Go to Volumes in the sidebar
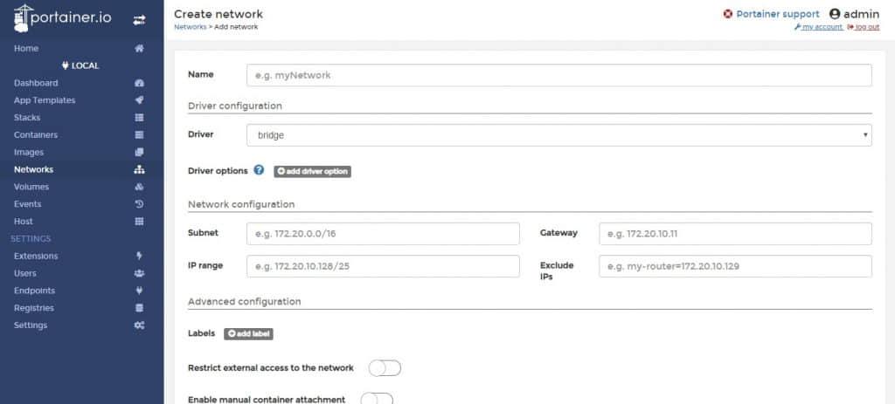Viewport: 895px width, 404px height. coord(31,187)
